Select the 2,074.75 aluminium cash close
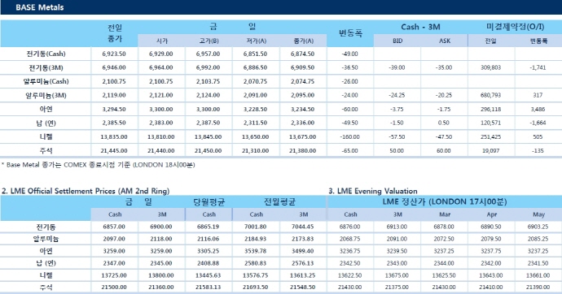Image resolution: width=562 pixels, height=294 pixels. (303, 81)
